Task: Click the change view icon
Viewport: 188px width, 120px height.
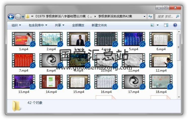Action: tap(152, 25)
